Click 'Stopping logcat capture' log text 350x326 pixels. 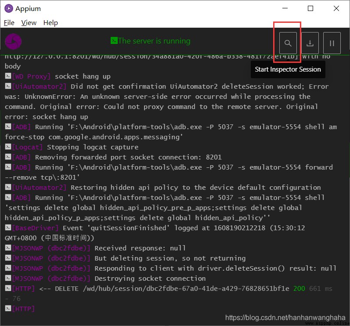coord(93,147)
